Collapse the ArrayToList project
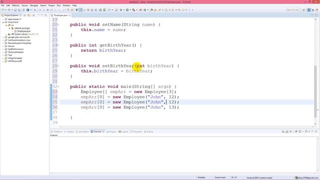Viewport: 320px width, 180px height. point(3,22)
